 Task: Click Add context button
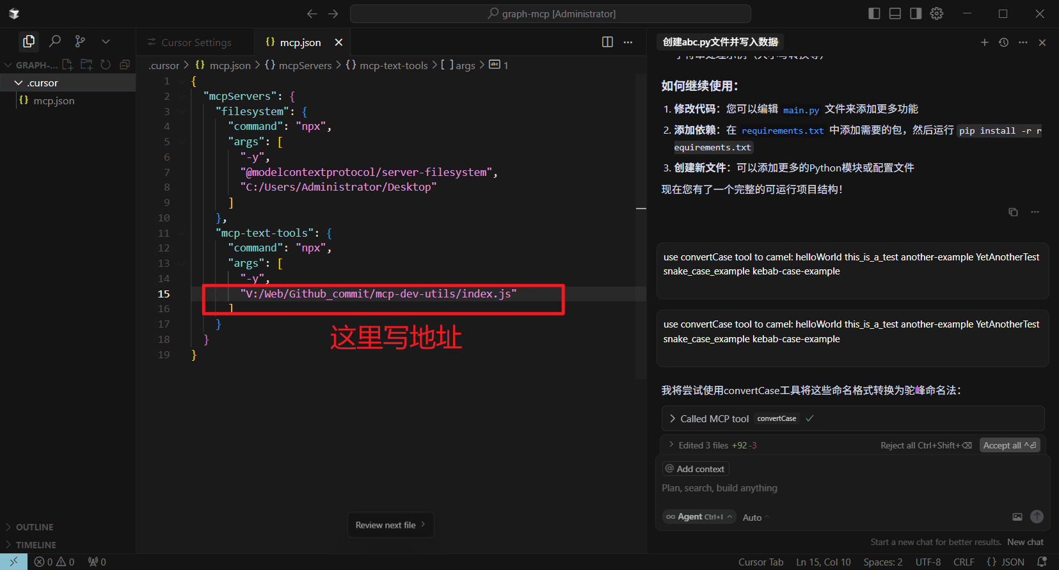(696, 469)
